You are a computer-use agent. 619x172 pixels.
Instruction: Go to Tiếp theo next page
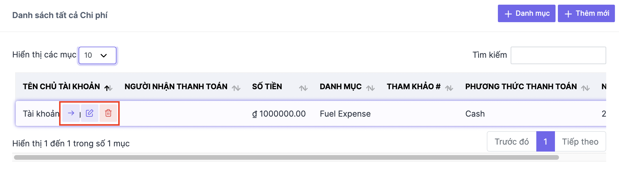click(580, 142)
